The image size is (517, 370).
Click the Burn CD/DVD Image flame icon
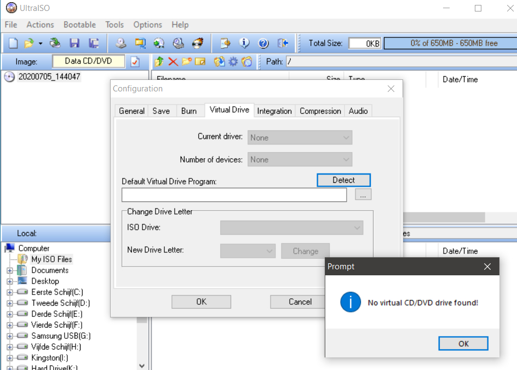click(198, 43)
